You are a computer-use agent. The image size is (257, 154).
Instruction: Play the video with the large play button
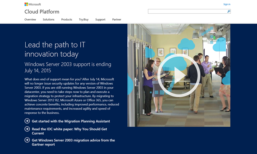point(179,75)
